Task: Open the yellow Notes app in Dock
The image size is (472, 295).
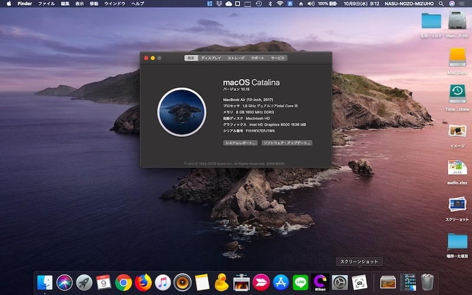Action: (x=202, y=283)
